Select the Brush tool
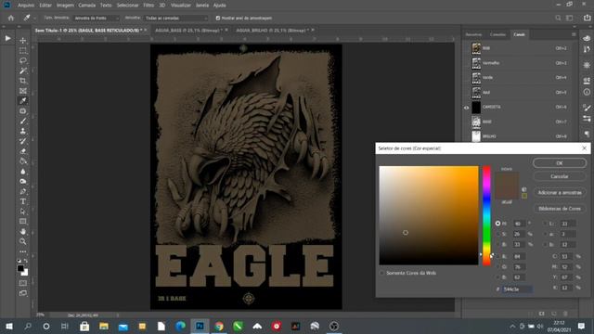This screenshot has width=594, height=334. point(23,122)
